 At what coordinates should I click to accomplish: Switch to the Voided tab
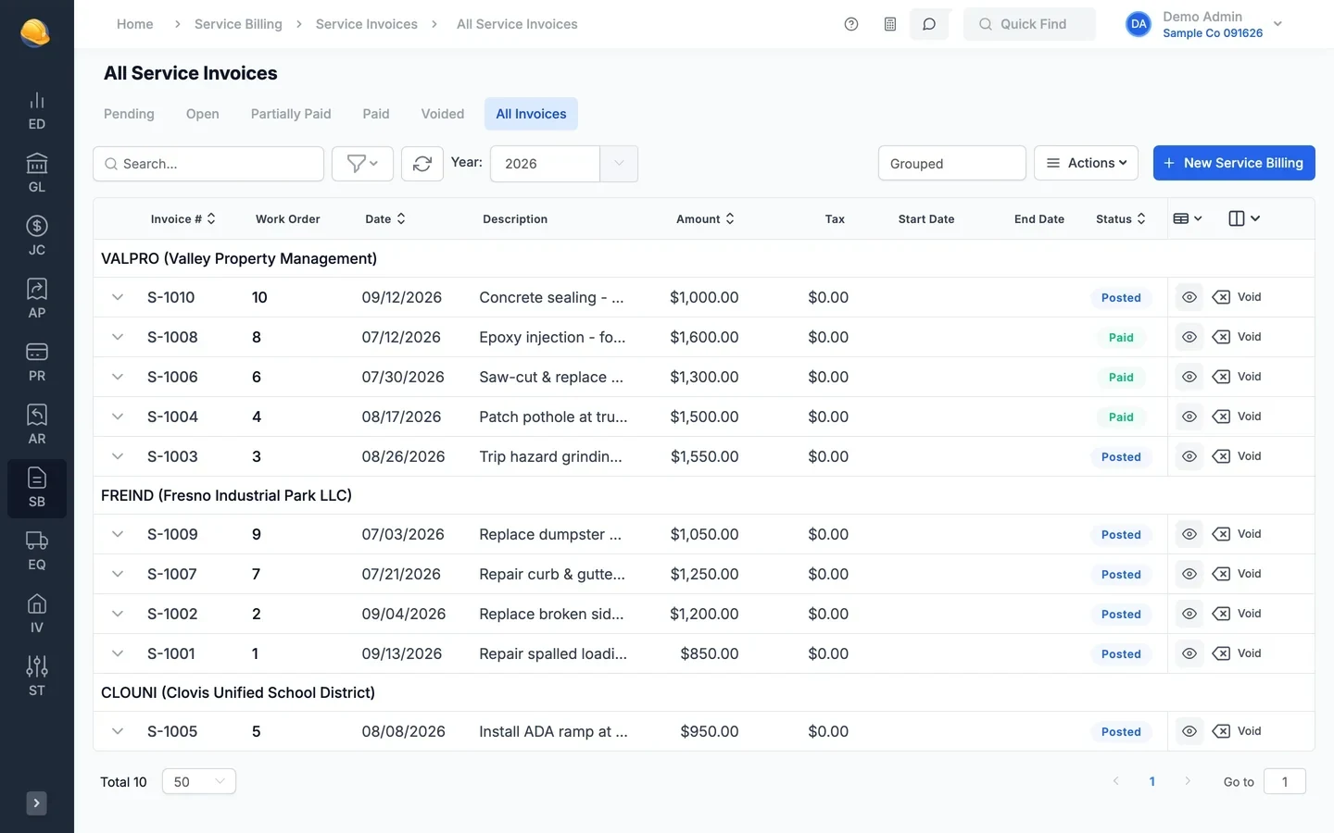pos(443,114)
